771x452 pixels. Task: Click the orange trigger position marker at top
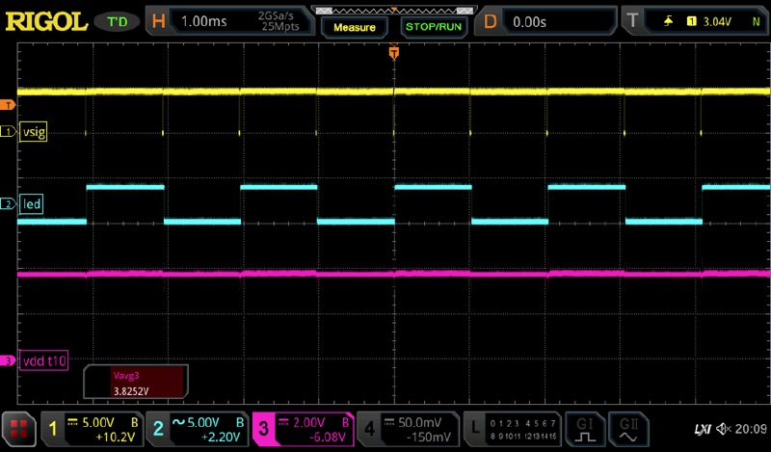(x=393, y=50)
